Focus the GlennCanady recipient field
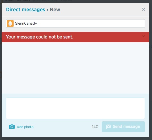This screenshot has width=152, height=140. pos(75,23)
